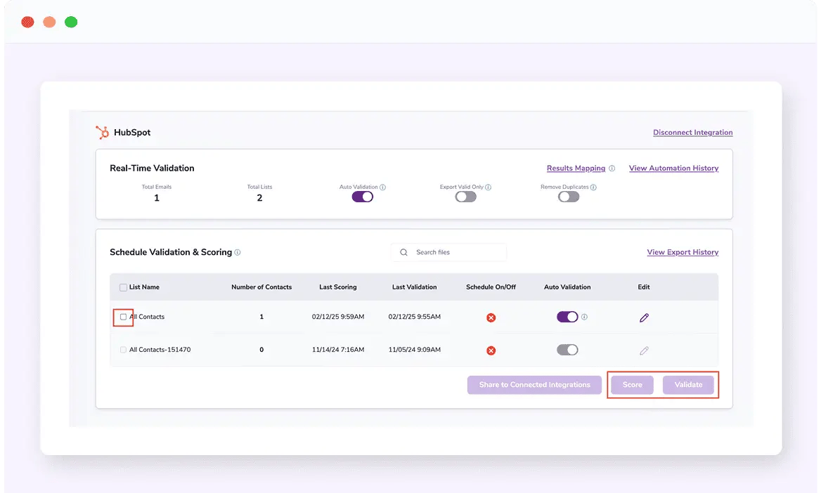Click the info icon beside All Contacts auto validation
Screen dimensions: 821x493
tap(584, 317)
